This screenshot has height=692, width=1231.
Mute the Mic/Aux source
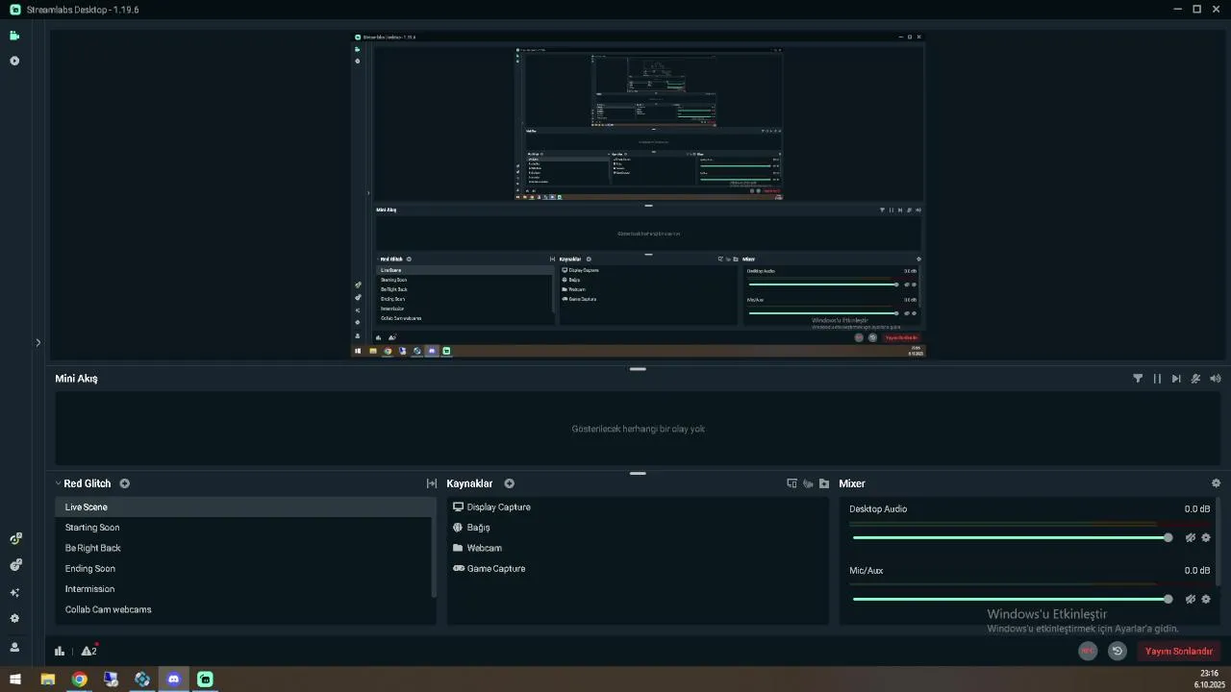1190,600
